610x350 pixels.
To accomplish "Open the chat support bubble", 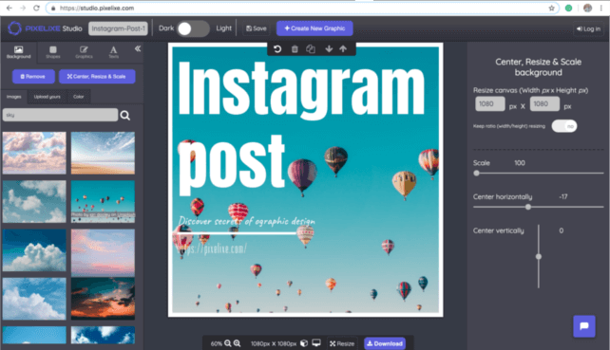I will (x=584, y=326).
